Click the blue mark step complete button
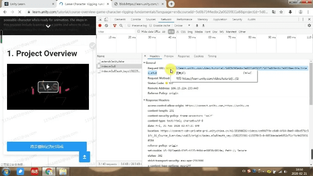Screen dimensions: 313x176 click(47, 147)
